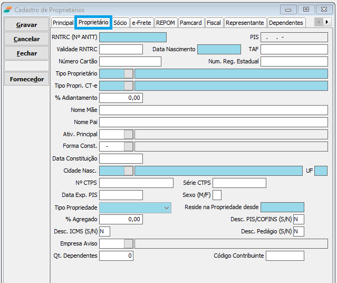Click the Cancelar button
Viewport: 337px width, 283px height.
tap(27, 39)
